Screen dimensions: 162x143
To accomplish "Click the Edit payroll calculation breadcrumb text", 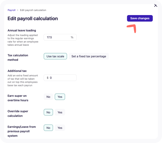I will (x=33, y=10).
